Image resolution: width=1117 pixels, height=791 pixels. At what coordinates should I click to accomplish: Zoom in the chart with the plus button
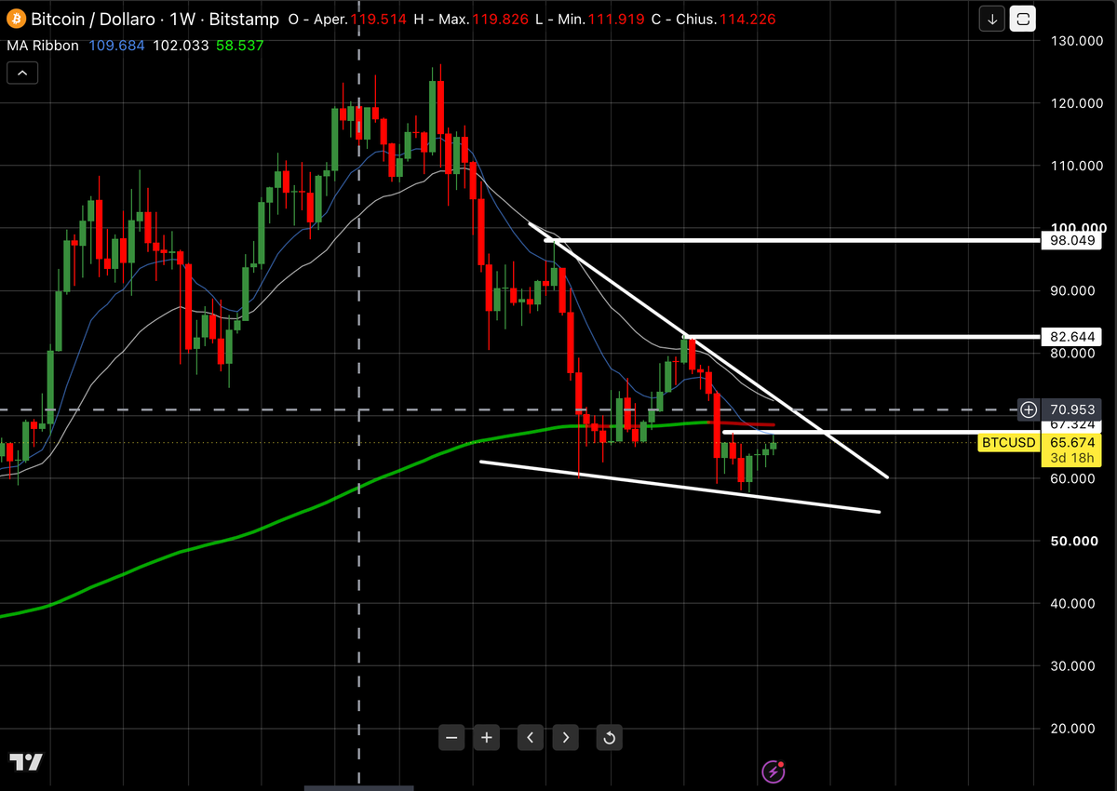point(486,738)
